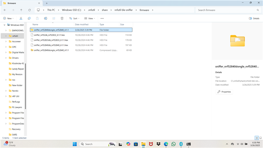
Task: Select sniffer_nrf52833dk_nrf52833_4.1.1.hex file
Action: (81, 40)
